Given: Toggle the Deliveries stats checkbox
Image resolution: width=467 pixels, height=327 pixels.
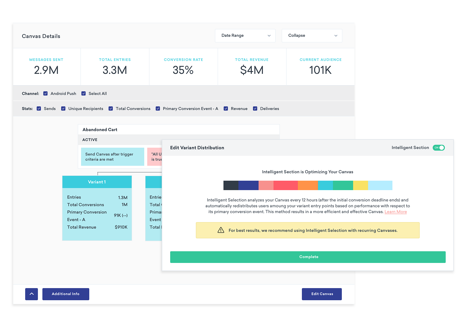Looking at the screenshot, I should (255, 108).
